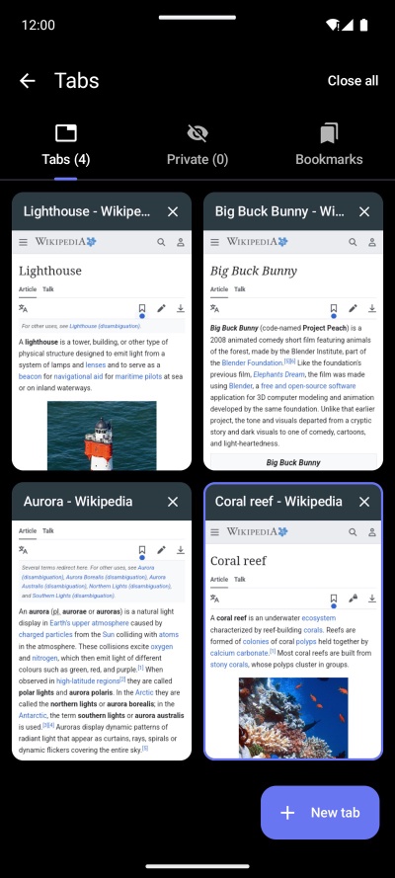Tap the search icon in the Big Buck Bunny preview

(353, 242)
